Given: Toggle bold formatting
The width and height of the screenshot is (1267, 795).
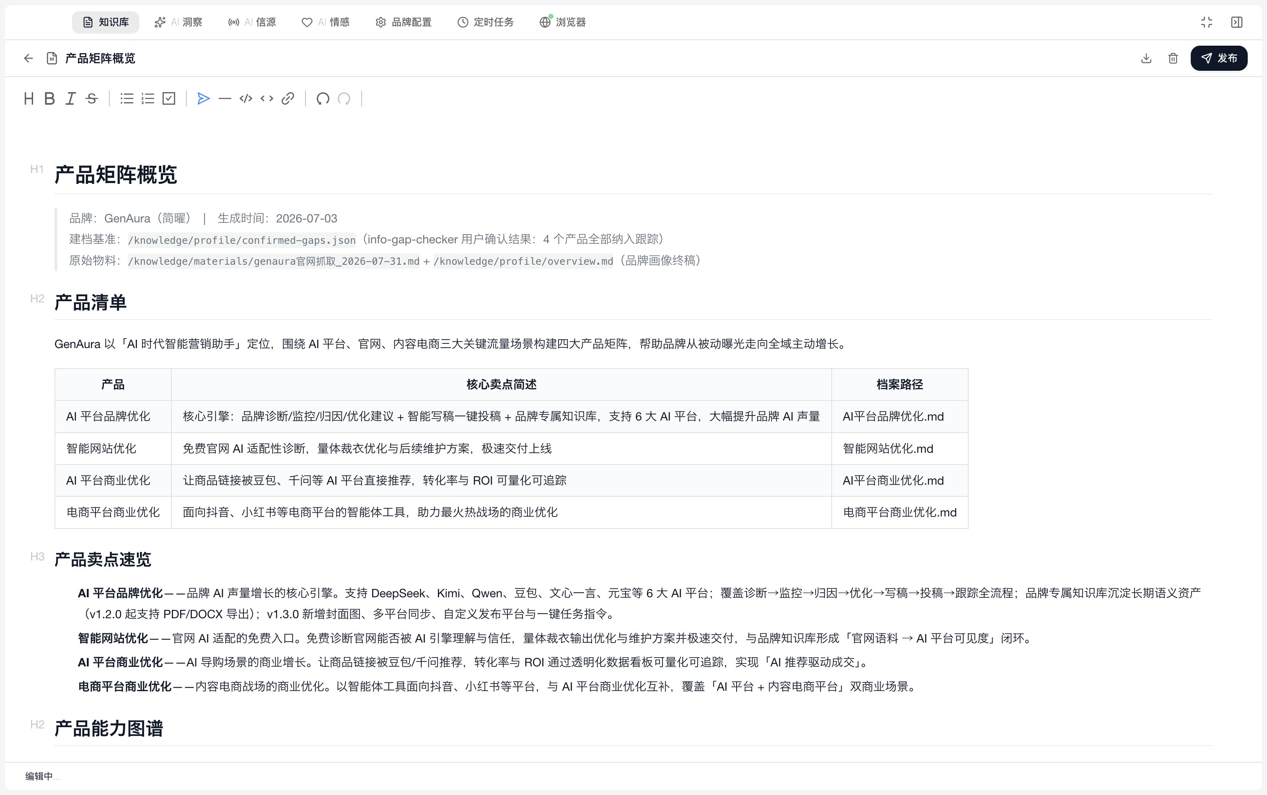Looking at the screenshot, I should [x=49, y=98].
